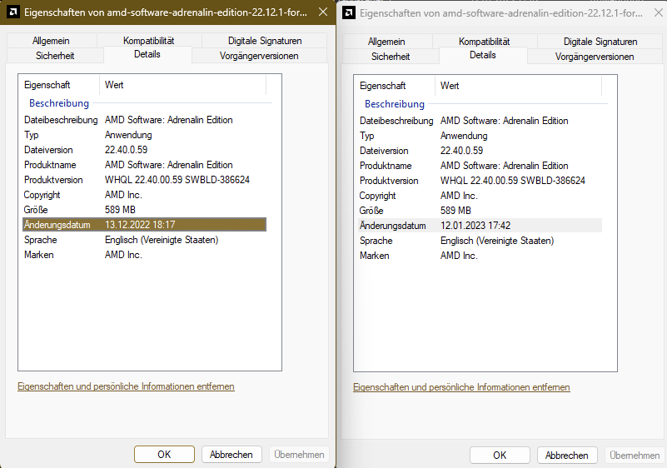Open Kompatibilität tab in left window

coord(149,41)
